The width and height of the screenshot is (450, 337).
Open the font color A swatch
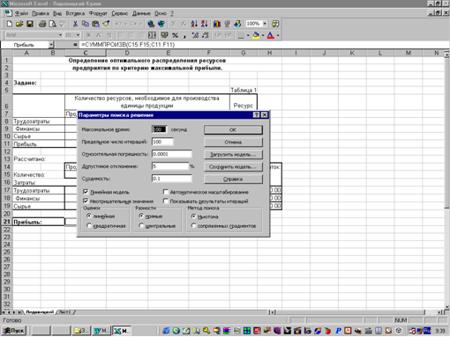click(271, 35)
